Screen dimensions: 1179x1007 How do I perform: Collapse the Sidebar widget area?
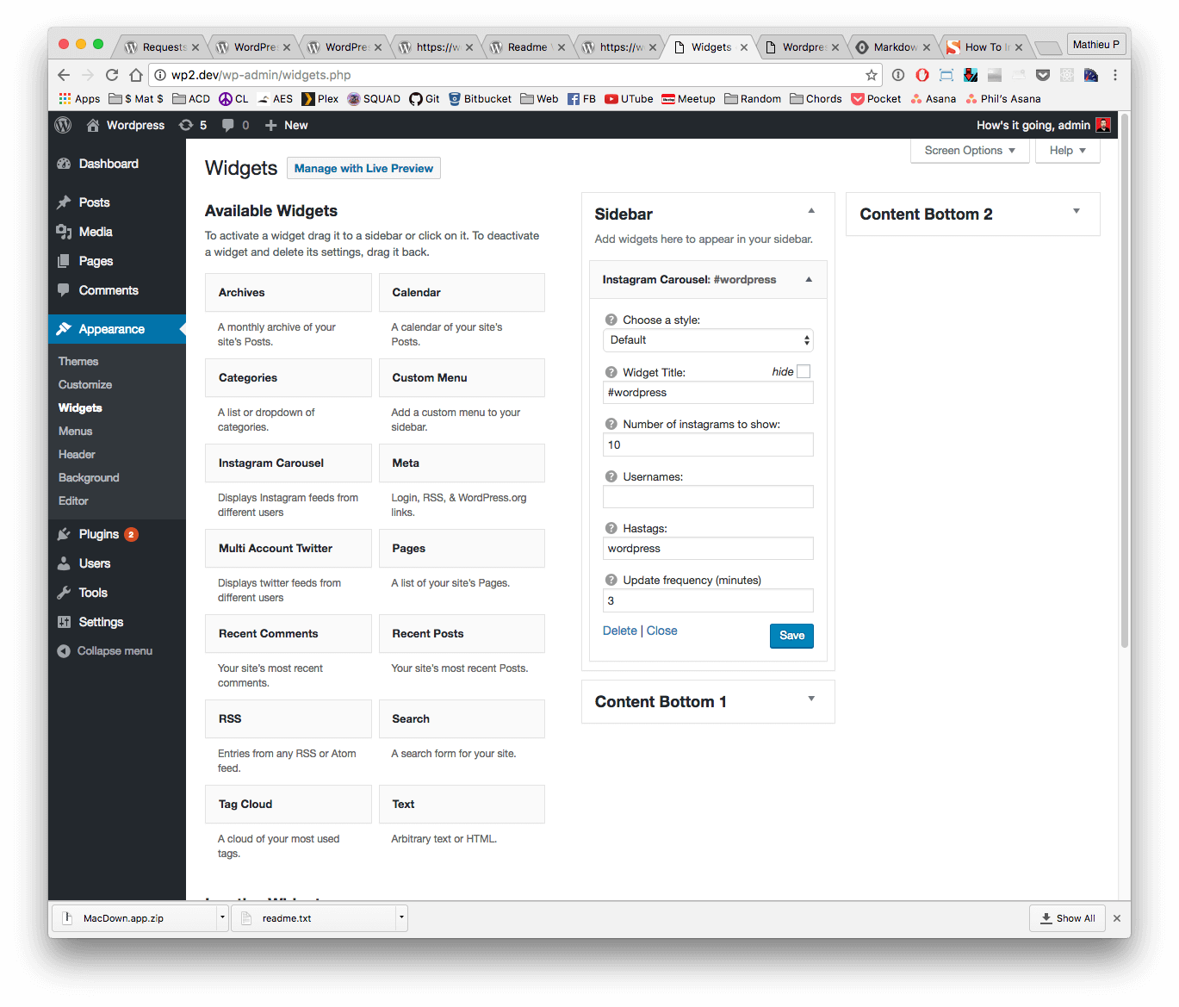(811, 211)
